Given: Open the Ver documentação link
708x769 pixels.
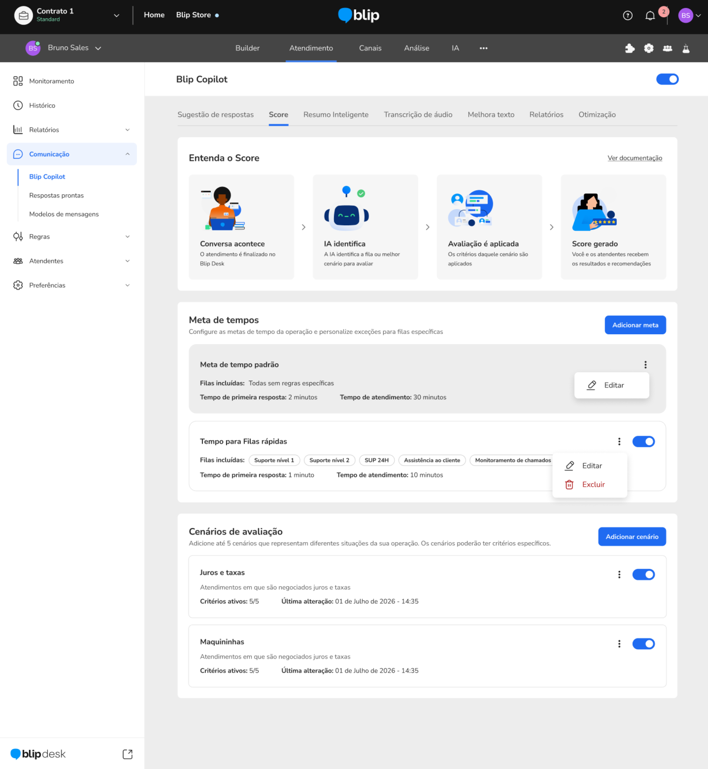Looking at the screenshot, I should tap(635, 158).
